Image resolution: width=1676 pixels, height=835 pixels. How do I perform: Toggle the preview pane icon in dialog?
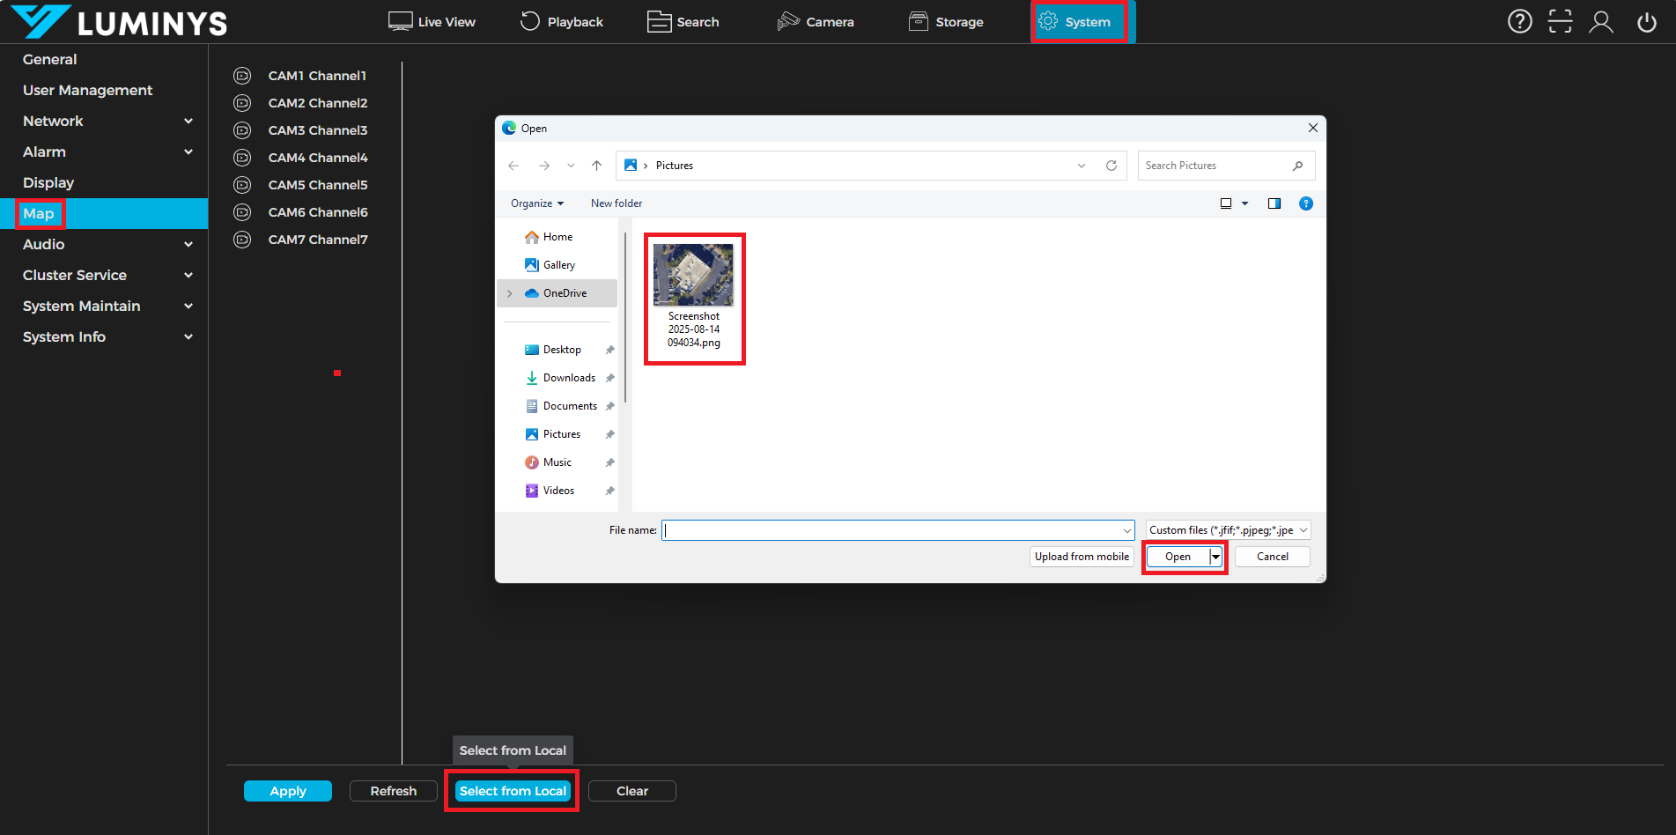pos(1274,203)
